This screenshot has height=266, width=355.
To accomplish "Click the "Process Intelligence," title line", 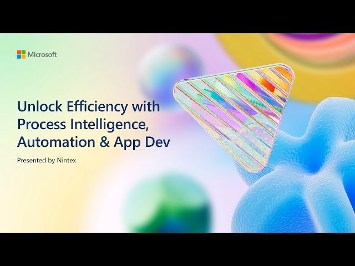I will pos(83,124).
